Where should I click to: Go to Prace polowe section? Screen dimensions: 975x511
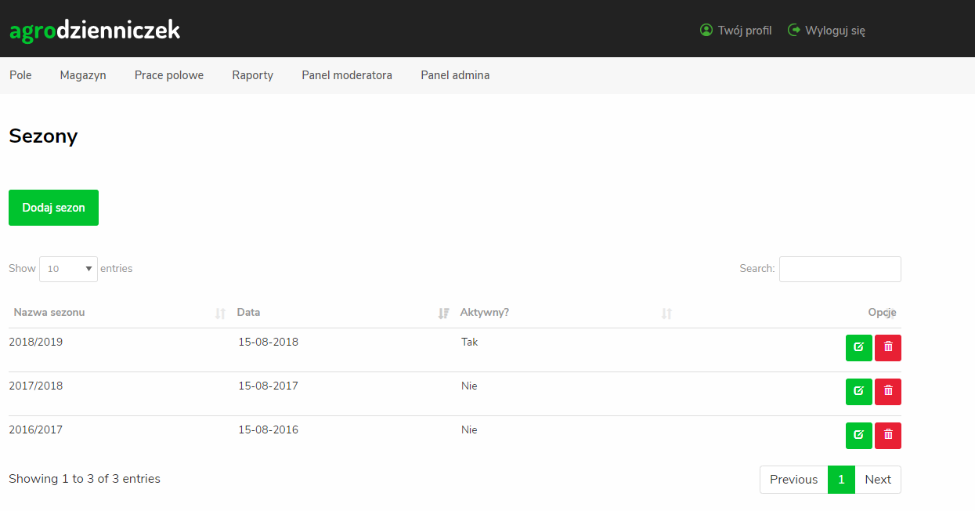pyautogui.click(x=169, y=75)
